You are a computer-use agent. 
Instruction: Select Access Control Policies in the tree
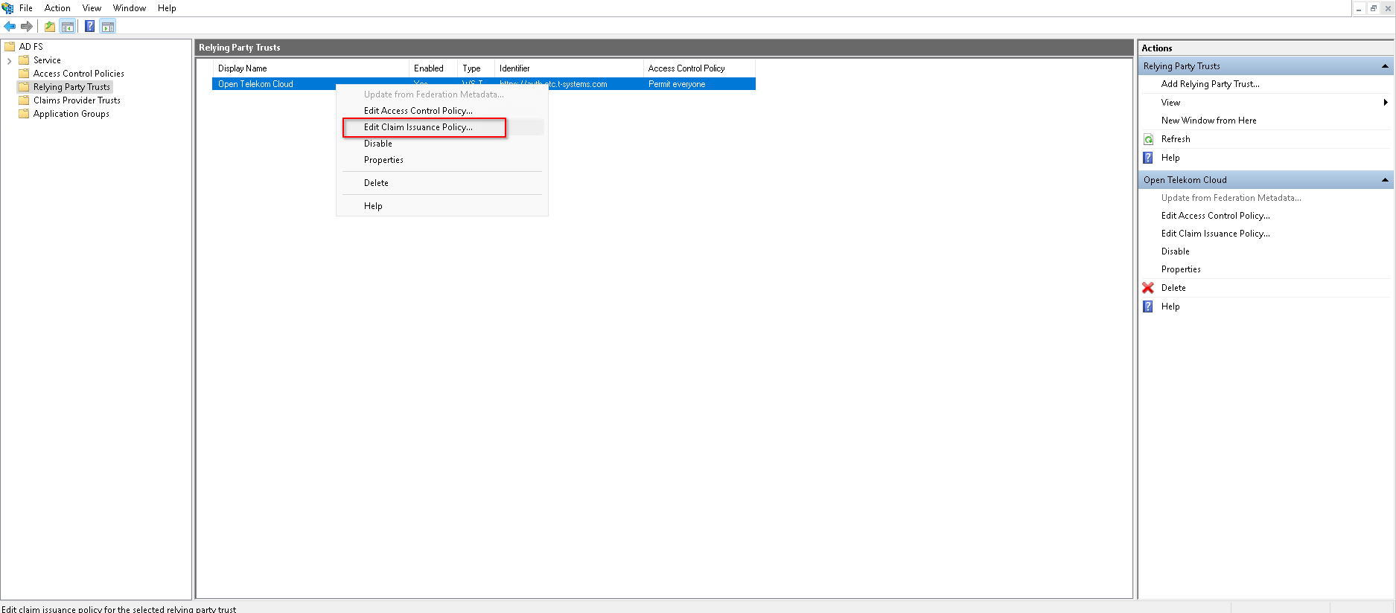pos(78,74)
